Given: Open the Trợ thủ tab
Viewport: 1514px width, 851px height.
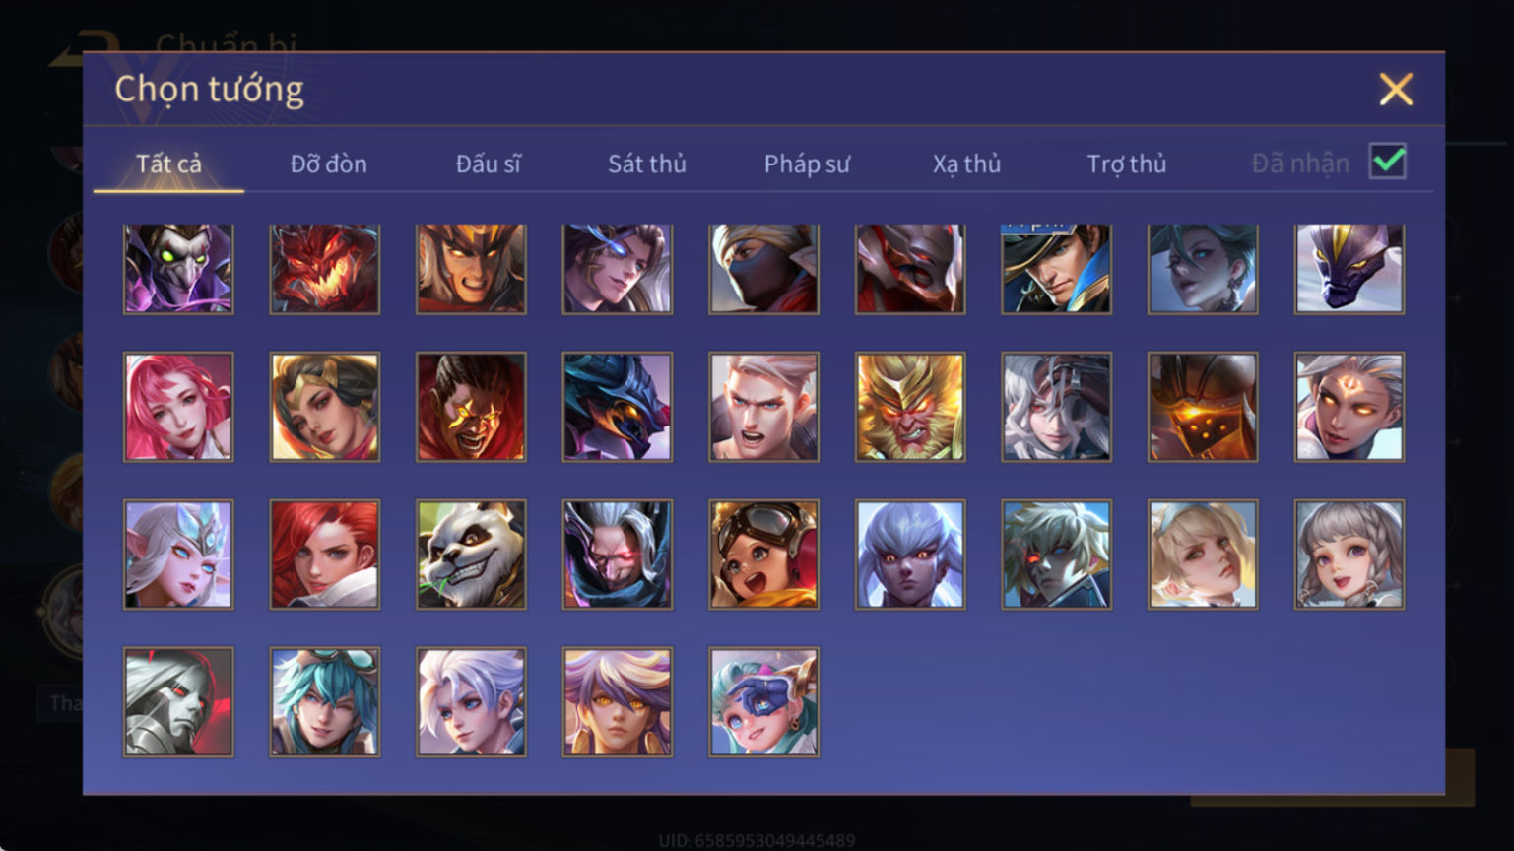Looking at the screenshot, I should (1126, 164).
